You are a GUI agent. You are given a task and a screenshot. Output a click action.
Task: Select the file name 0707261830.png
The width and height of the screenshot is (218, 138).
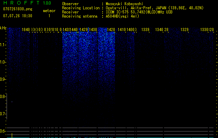point(18,9)
